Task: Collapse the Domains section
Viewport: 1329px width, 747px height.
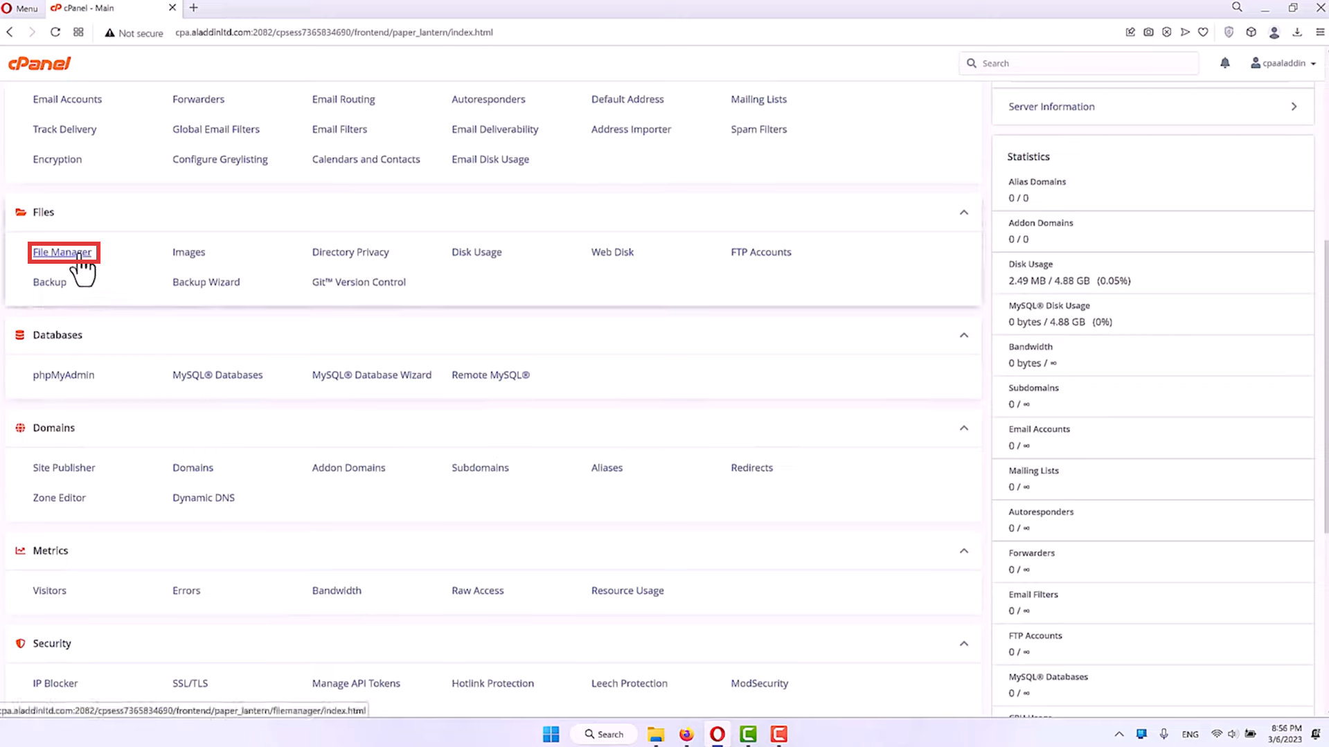Action: (963, 428)
